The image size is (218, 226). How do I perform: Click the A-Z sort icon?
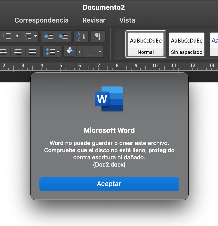click(x=81, y=36)
